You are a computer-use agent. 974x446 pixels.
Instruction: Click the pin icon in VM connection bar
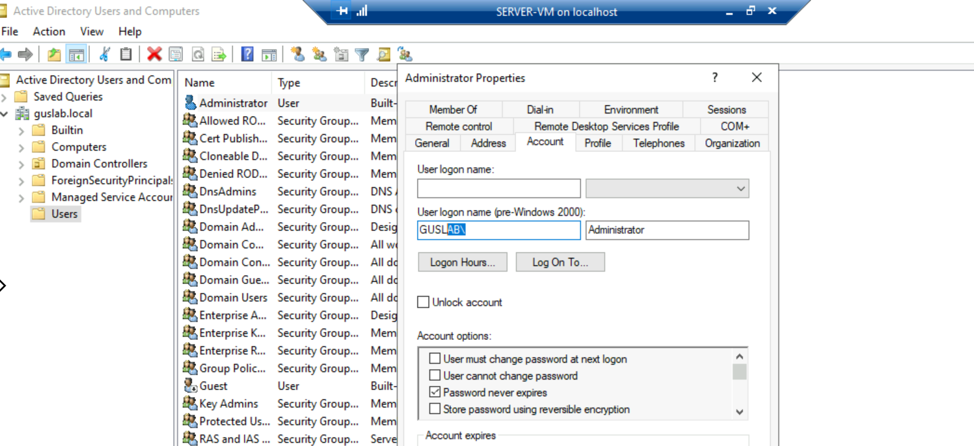click(x=342, y=11)
